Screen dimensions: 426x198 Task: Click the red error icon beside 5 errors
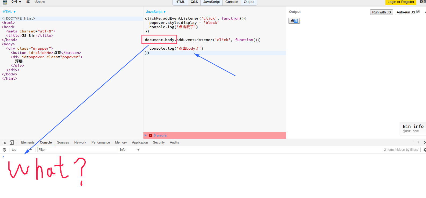(x=150, y=135)
